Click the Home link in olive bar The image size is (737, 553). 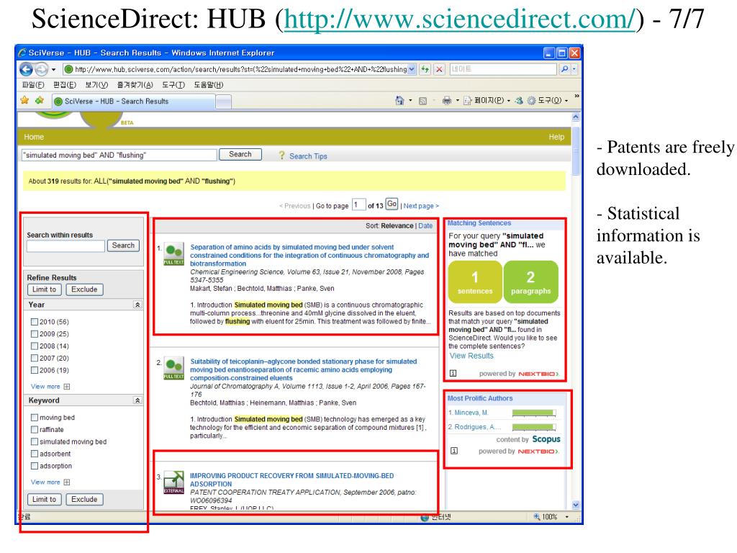coord(34,137)
